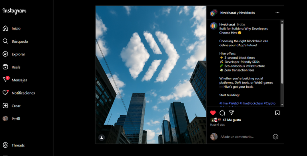
Task: Click hivebharat avatar beside caption
Action: [213, 26]
